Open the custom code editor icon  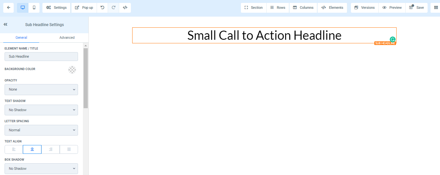click(x=125, y=7)
